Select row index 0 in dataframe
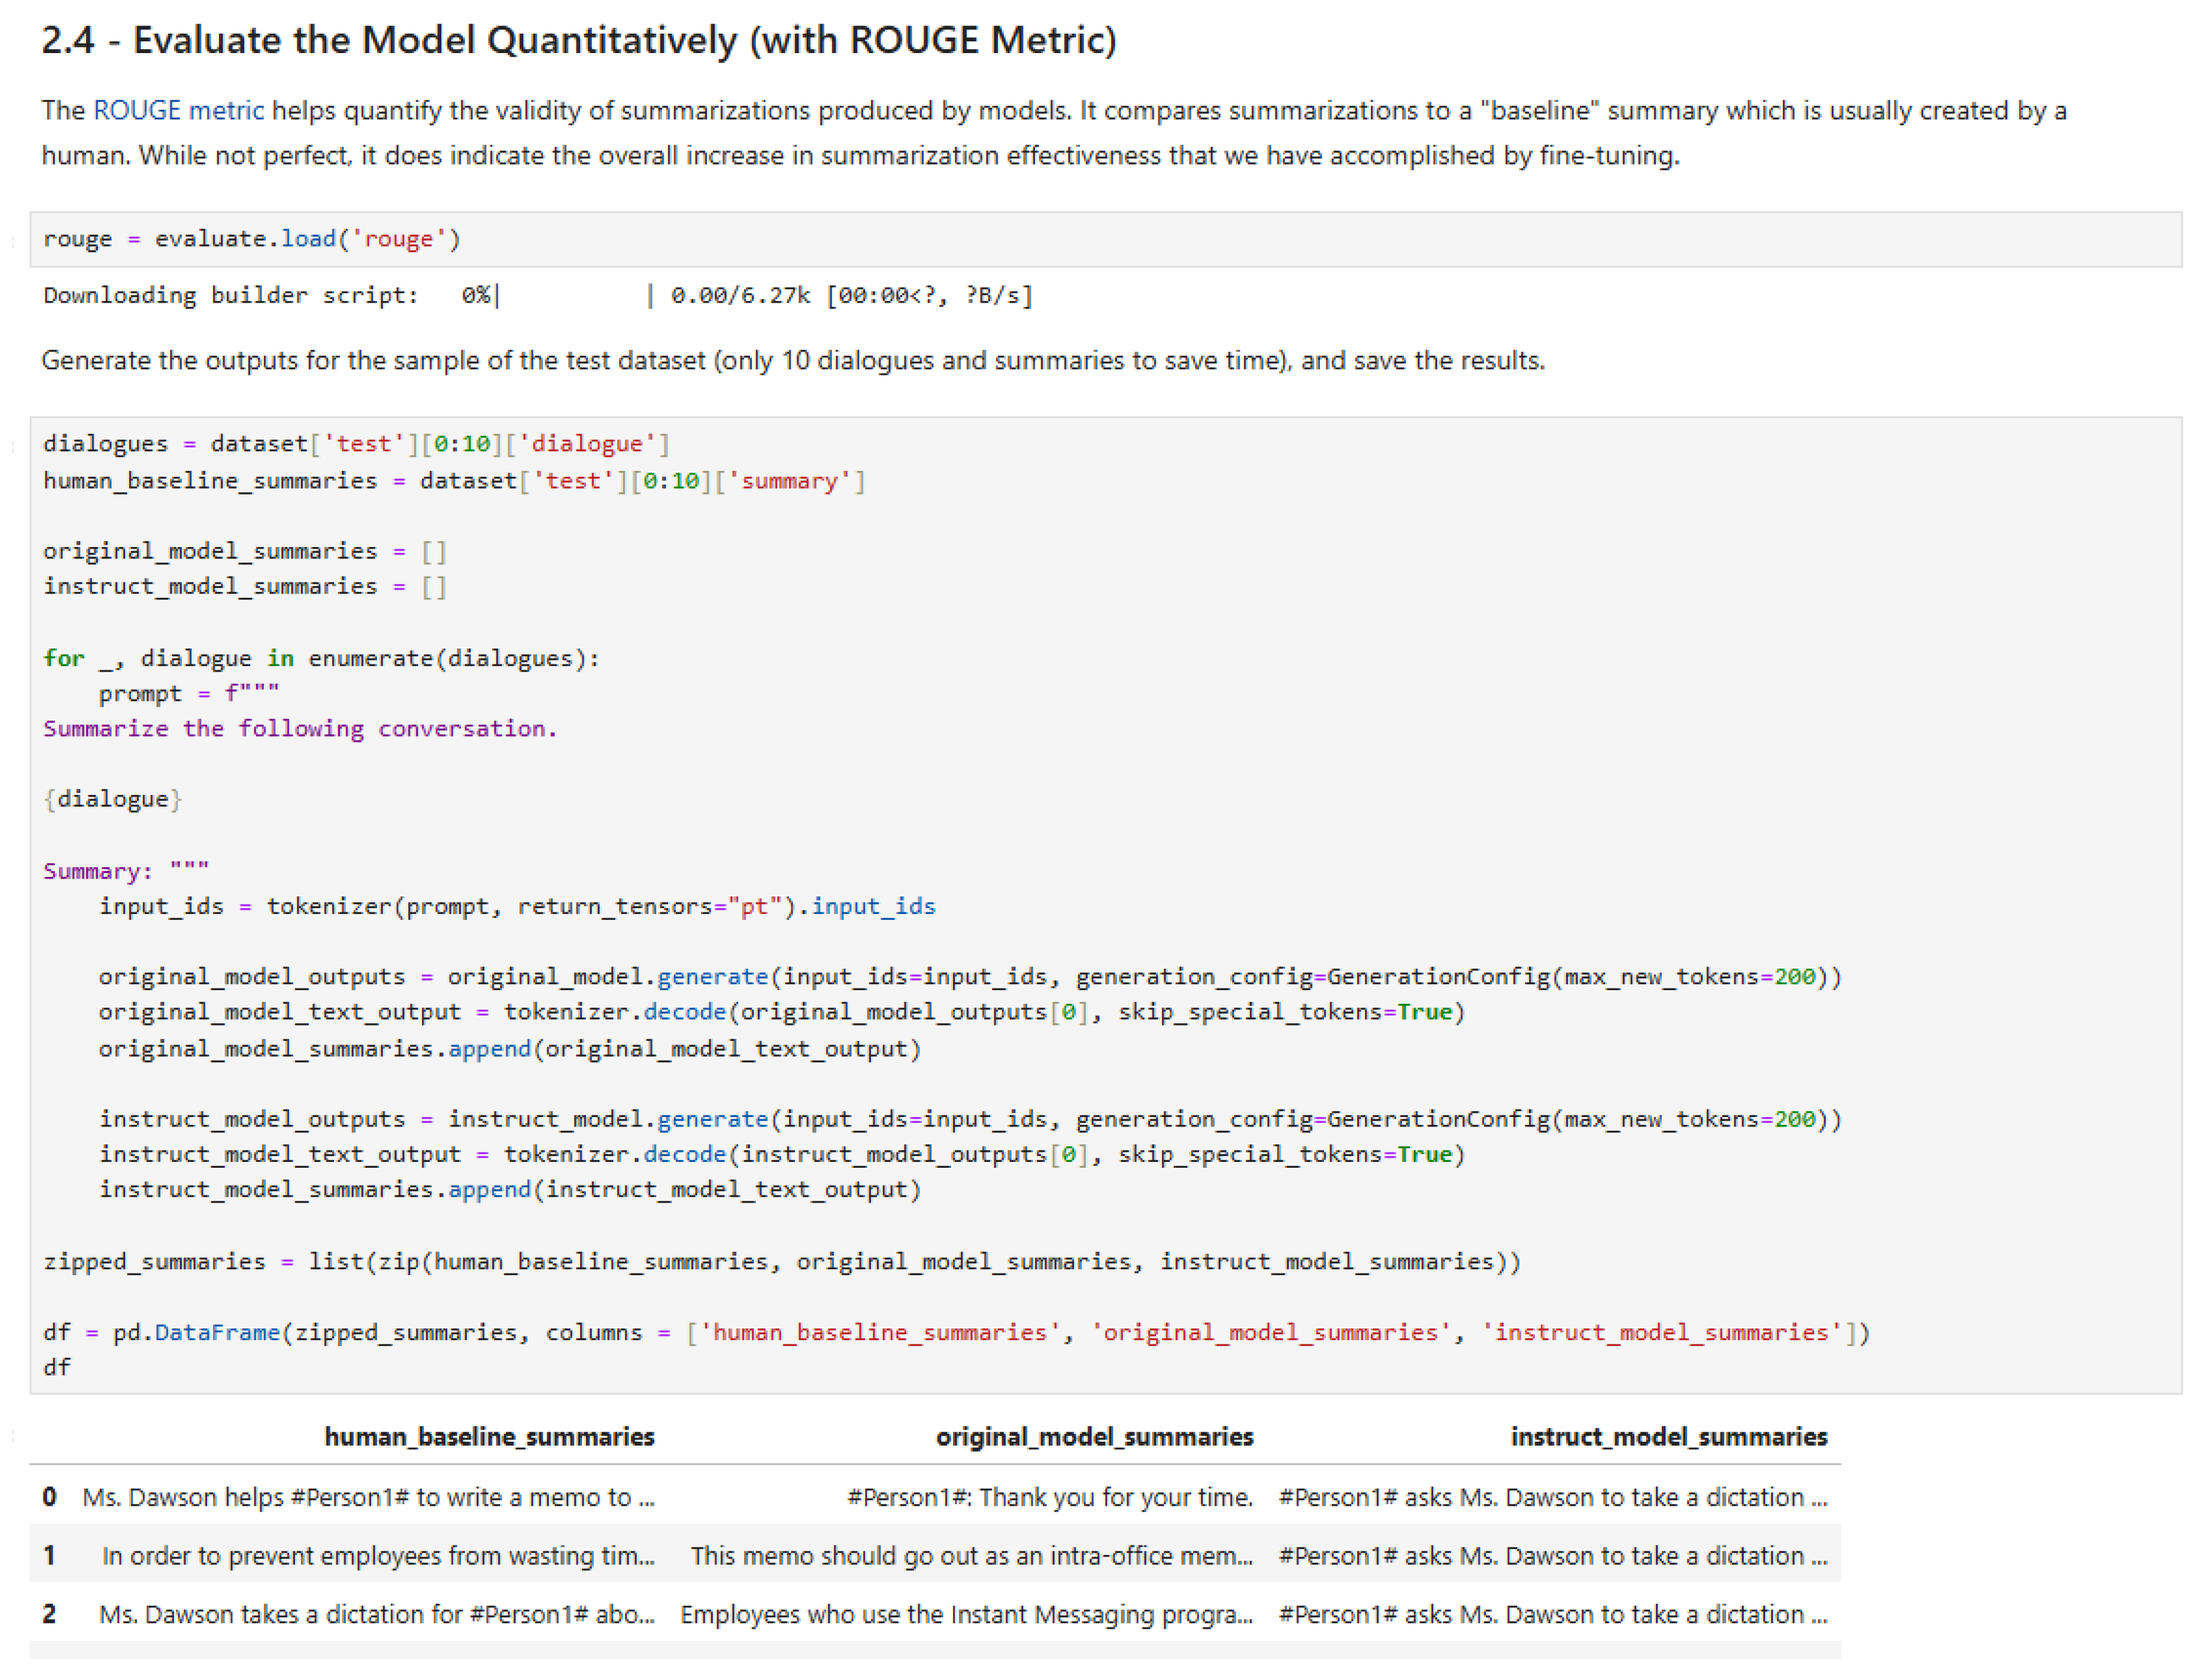Image resolution: width=2210 pixels, height=1680 pixels. (49, 1497)
